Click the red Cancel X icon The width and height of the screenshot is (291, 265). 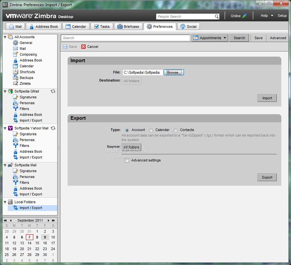[83, 47]
